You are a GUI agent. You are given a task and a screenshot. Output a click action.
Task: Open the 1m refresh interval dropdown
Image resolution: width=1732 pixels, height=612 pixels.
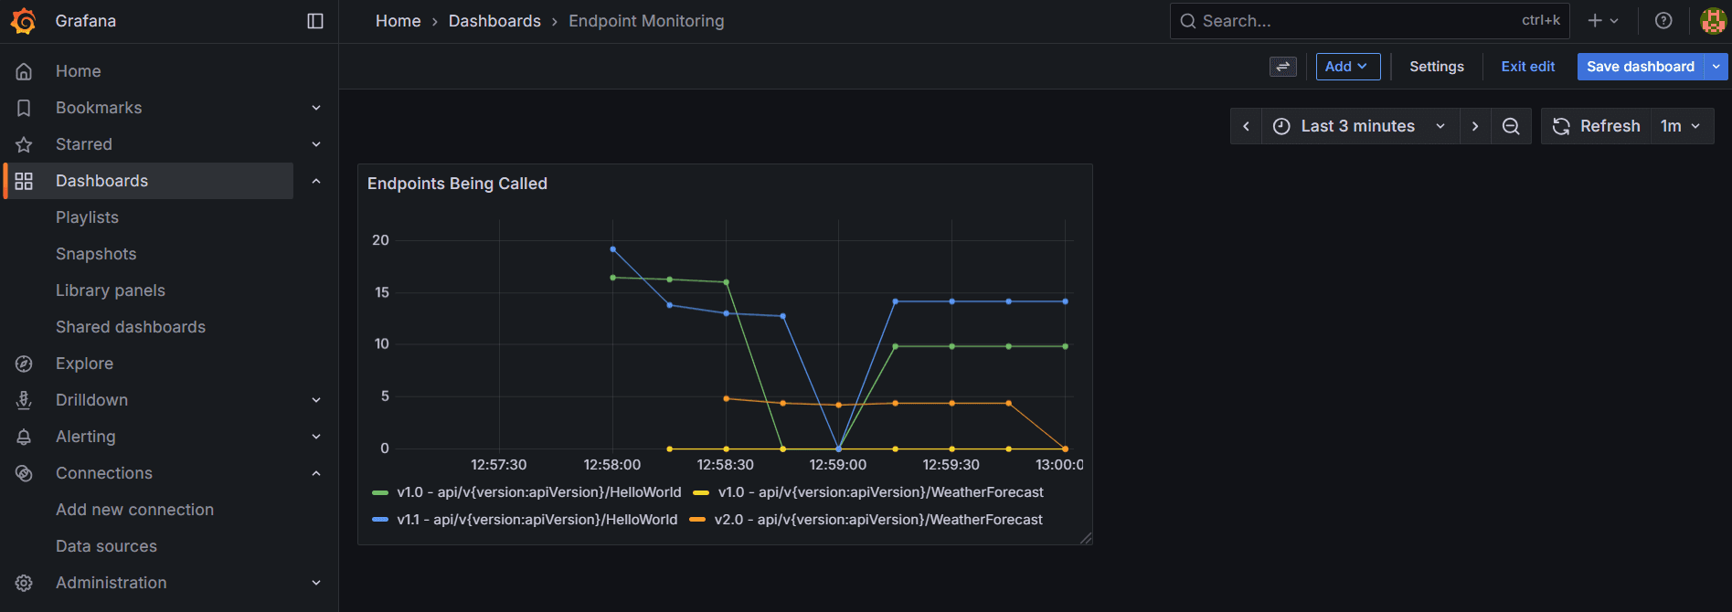(x=1681, y=126)
